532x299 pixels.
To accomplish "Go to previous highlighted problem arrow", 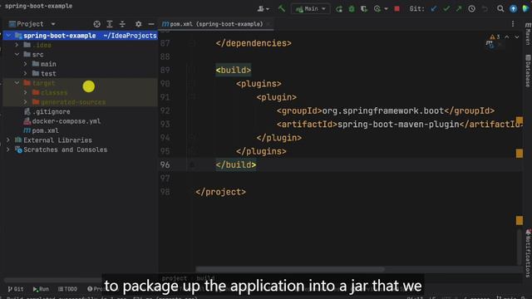I will click(507, 37).
